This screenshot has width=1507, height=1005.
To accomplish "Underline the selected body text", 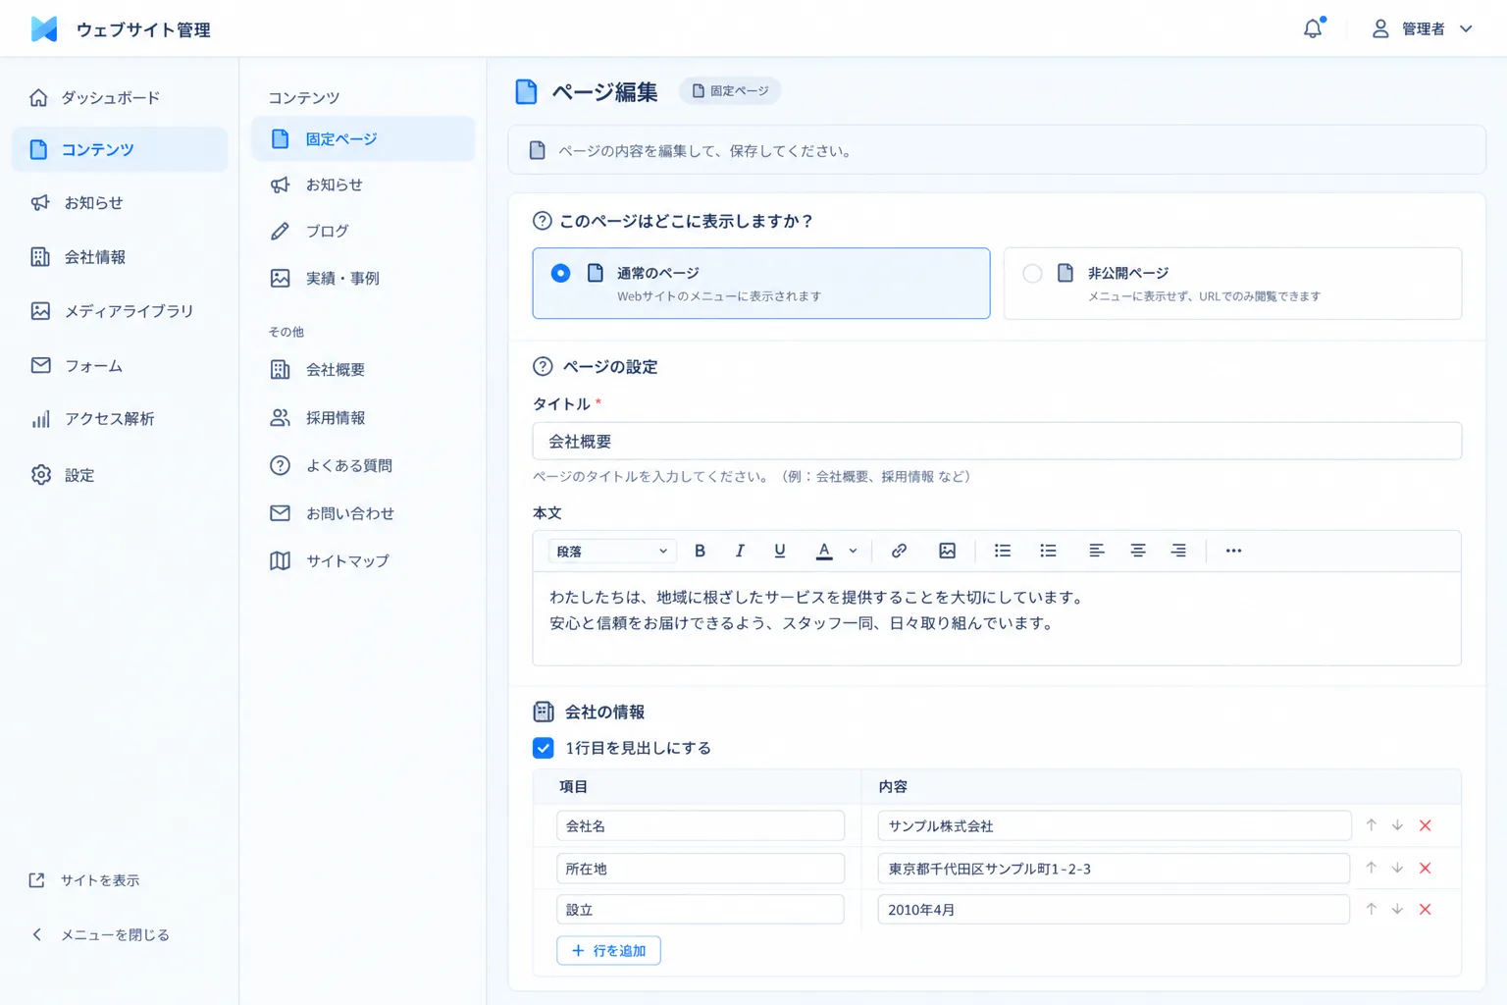I will 780,551.
